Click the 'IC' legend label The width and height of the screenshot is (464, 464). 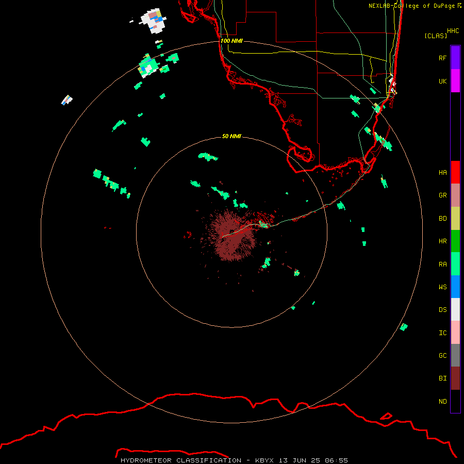tap(442, 333)
